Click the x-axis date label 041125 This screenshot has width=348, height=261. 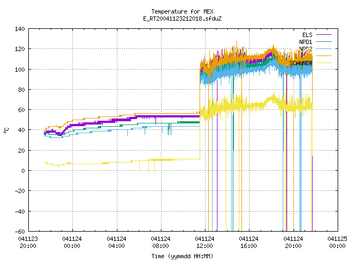(337, 239)
